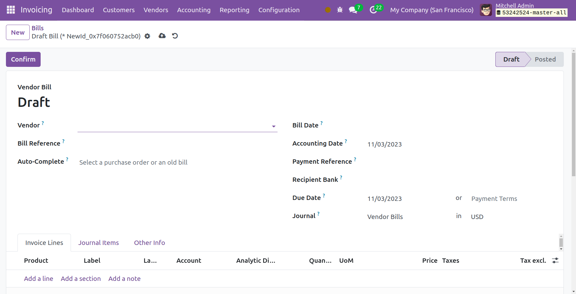Click the database badge 53242524-master-all

pos(532,13)
